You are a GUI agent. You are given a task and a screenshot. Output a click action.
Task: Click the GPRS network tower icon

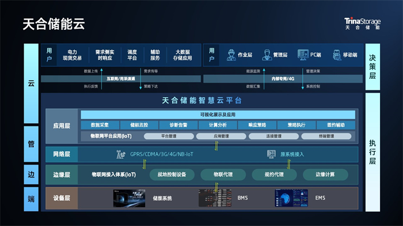[x=121, y=154]
